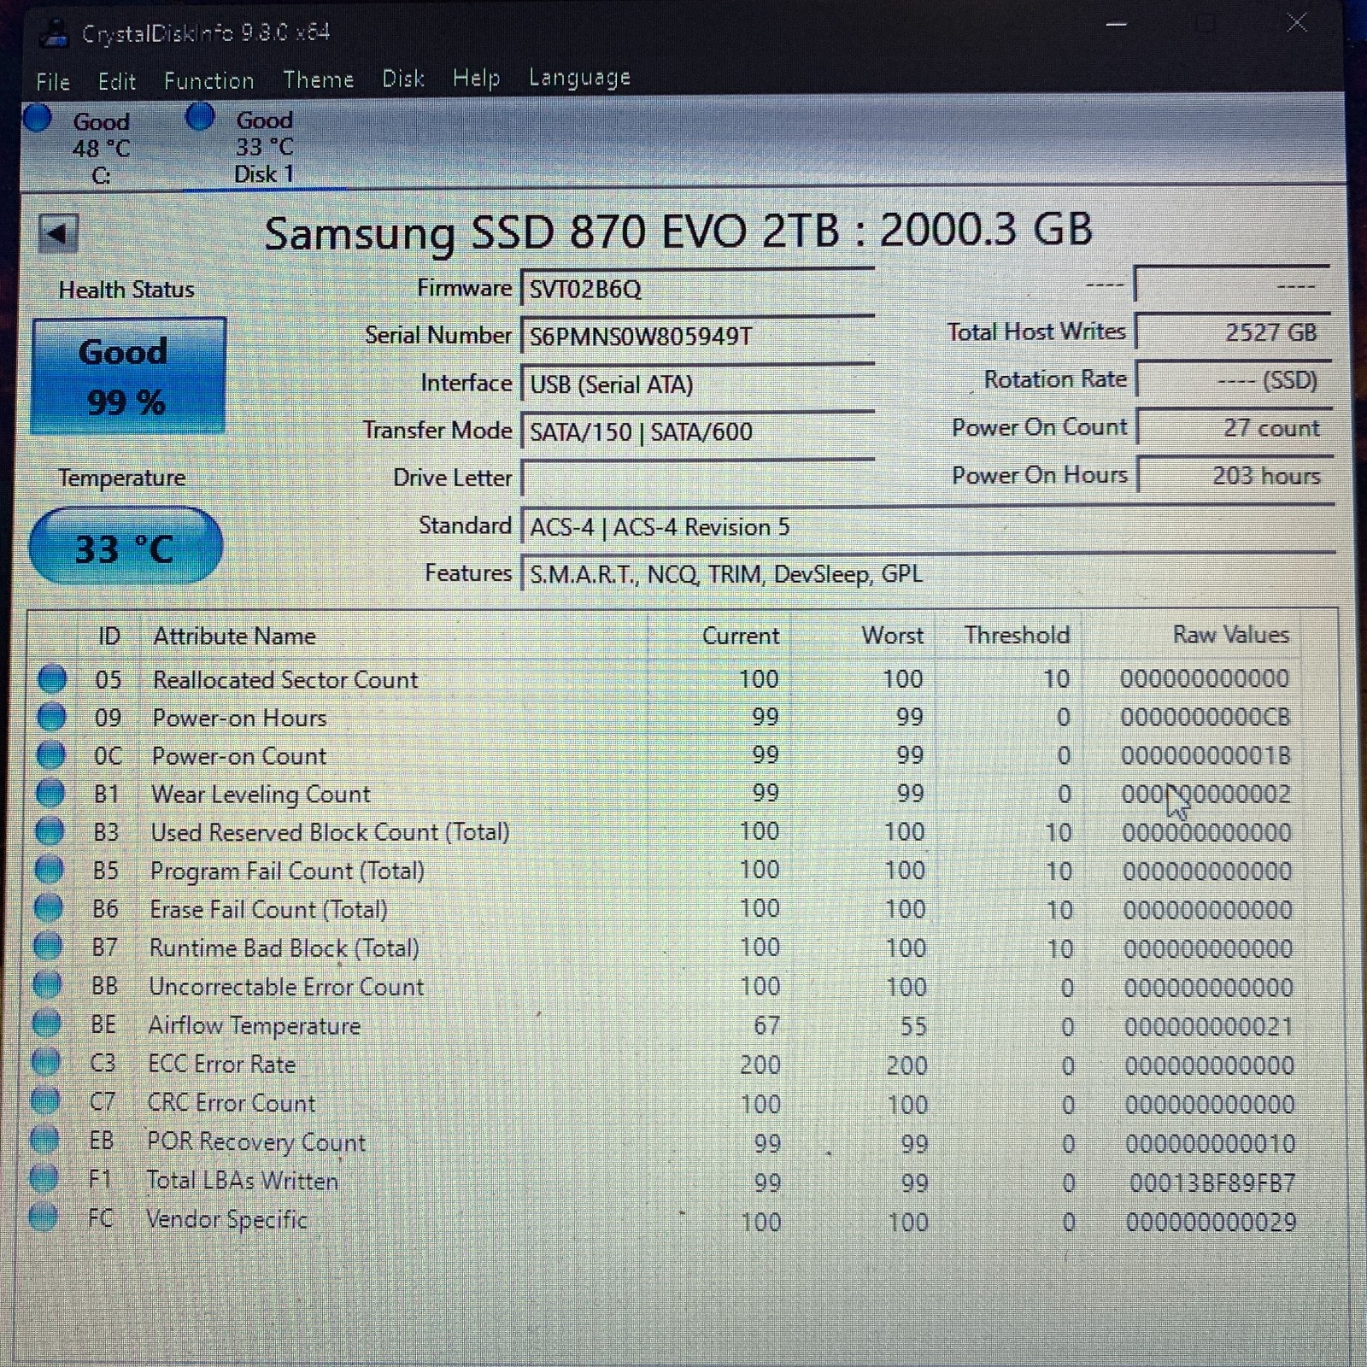Click the Power On Count value 27 count
Screen dimensions: 1367x1367
coord(1235,428)
